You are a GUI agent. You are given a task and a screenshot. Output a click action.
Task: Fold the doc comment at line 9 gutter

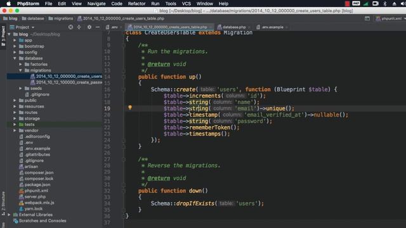[124, 45]
